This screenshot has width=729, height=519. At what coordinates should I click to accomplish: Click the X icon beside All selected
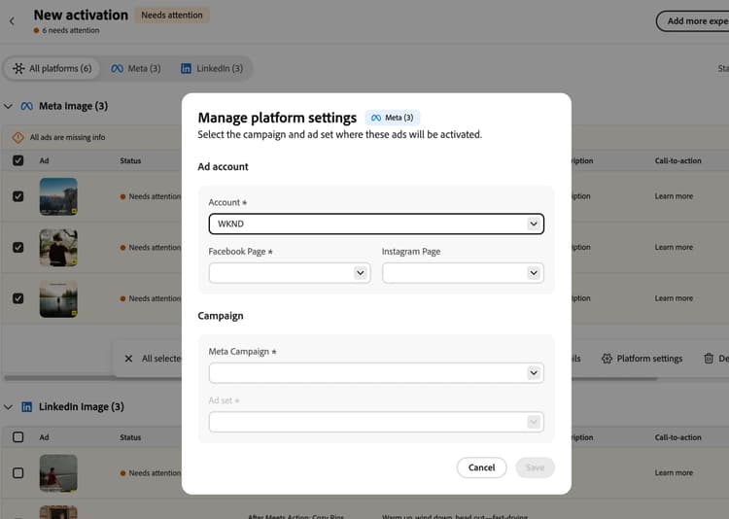(128, 359)
